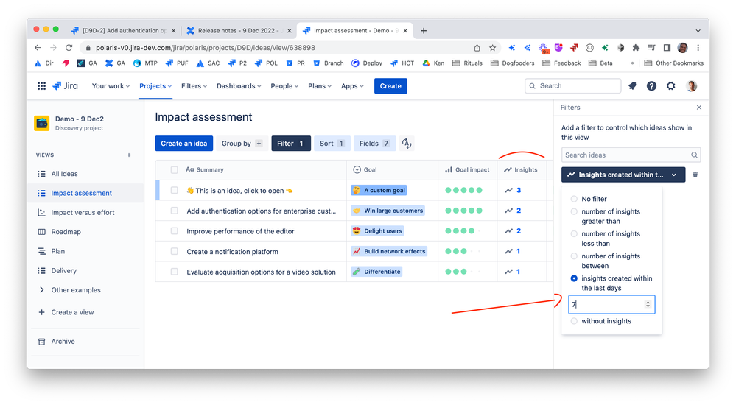
Task: Open the Apps dropdown menu
Action: coord(352,86)
